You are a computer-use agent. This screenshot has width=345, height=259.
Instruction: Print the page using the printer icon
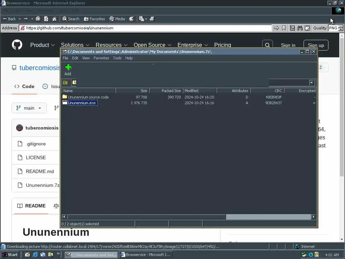point(152,19)
